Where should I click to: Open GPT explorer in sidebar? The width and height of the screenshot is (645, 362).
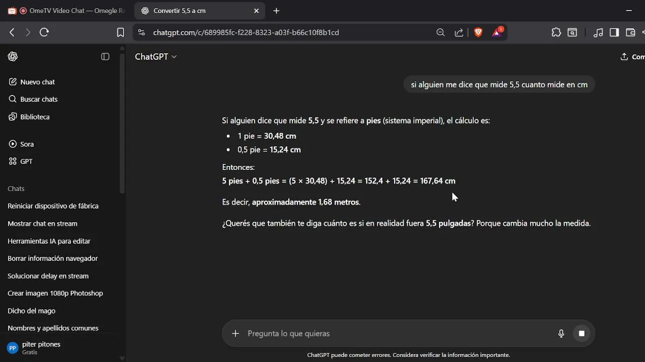[x=21, y=161]
